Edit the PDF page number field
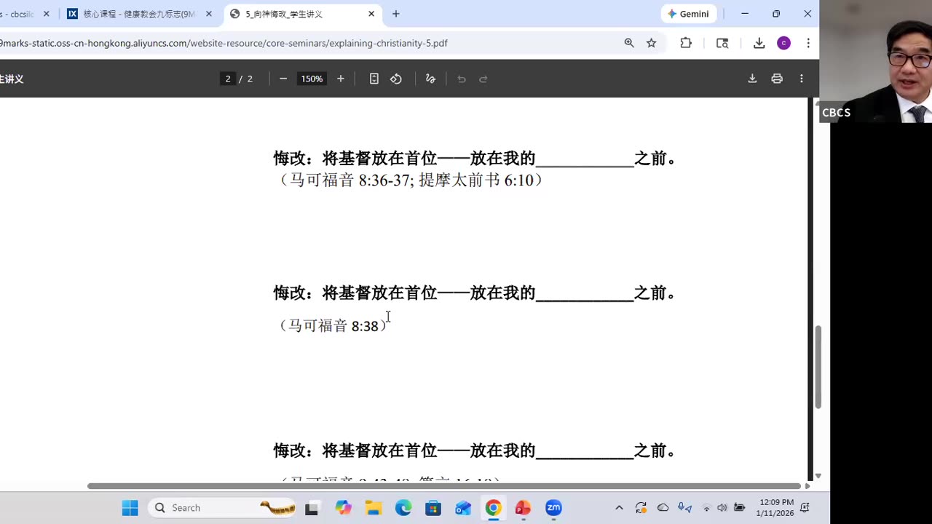The height and width of the screenshot is (524, 932). (228, 79)
